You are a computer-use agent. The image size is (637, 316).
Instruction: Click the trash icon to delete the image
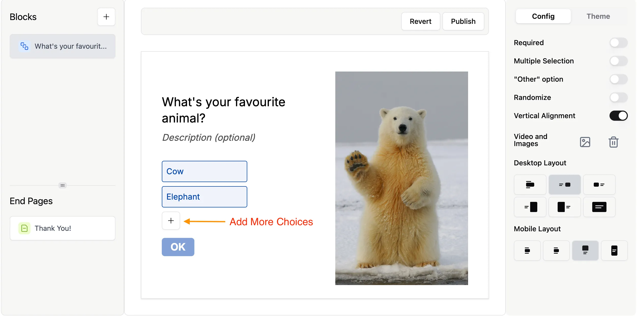[613, 142]
